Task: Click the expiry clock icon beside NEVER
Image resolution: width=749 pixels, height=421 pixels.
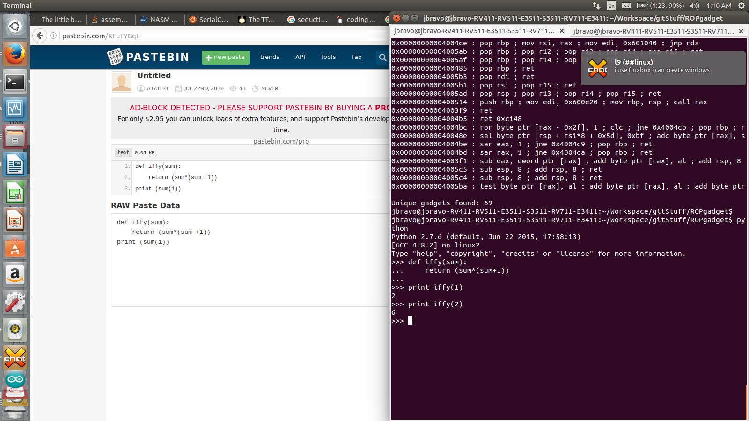Action: [x=255, y=88]
